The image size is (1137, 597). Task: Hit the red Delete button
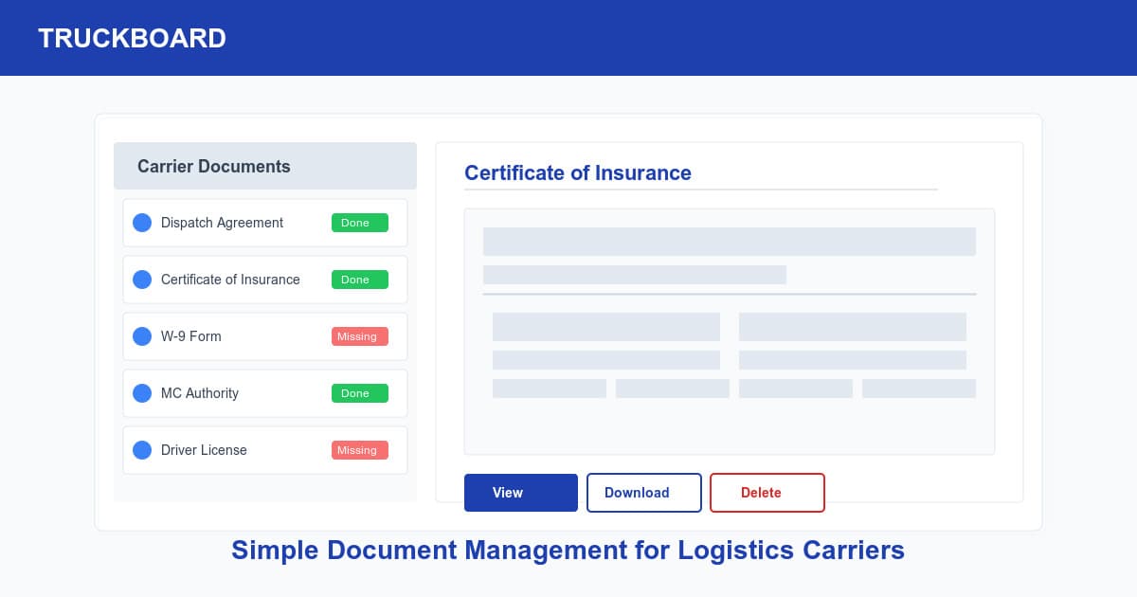coord(767,493)
